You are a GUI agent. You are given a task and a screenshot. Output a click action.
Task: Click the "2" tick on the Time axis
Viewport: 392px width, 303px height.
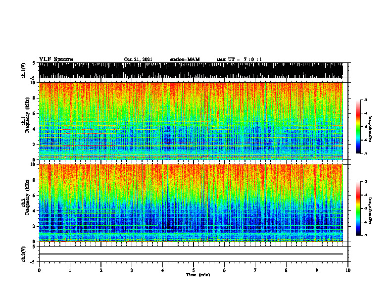tap(101, 270)
